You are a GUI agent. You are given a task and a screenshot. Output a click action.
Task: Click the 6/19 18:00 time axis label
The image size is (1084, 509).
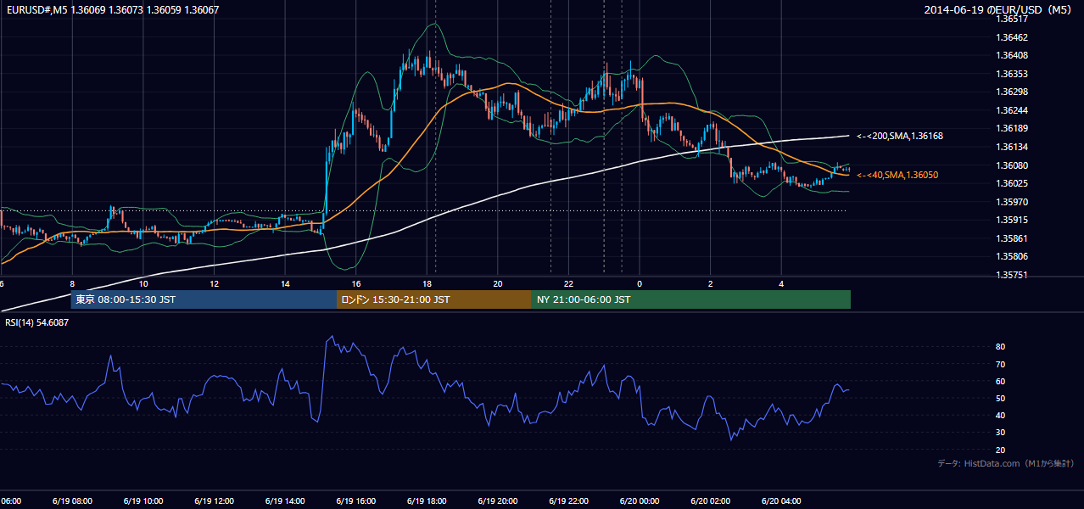(427, 501)
